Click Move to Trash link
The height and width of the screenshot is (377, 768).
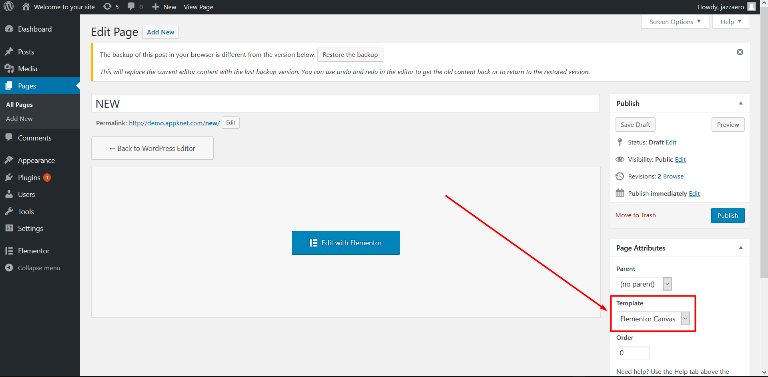tap(636, 215)
